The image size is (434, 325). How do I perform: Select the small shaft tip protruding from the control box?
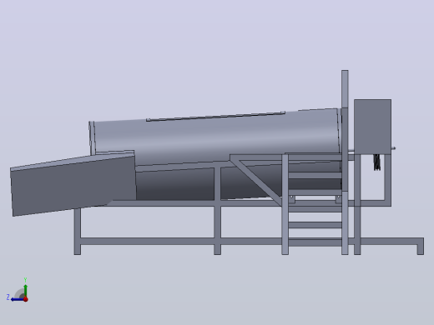coord(393,148)
